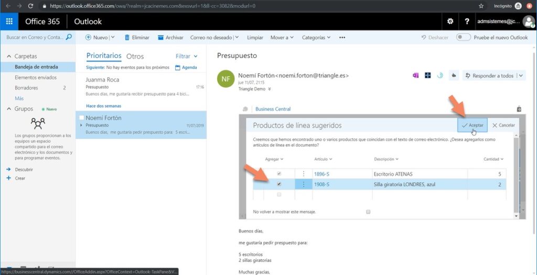Open the Office 365 app launcher grid
Screen dimensions: 537x275
[9, 21]
